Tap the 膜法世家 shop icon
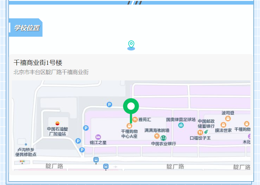260x185 pixels. (x=223, y=124)
